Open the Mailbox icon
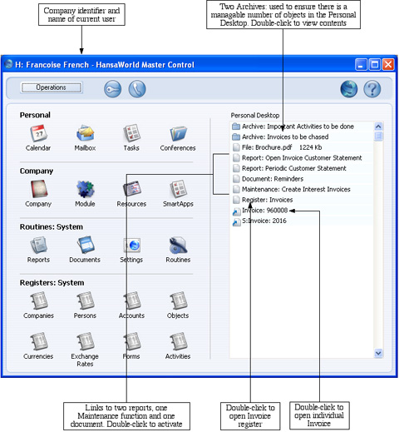399x432 pixels. coord(85,133)
